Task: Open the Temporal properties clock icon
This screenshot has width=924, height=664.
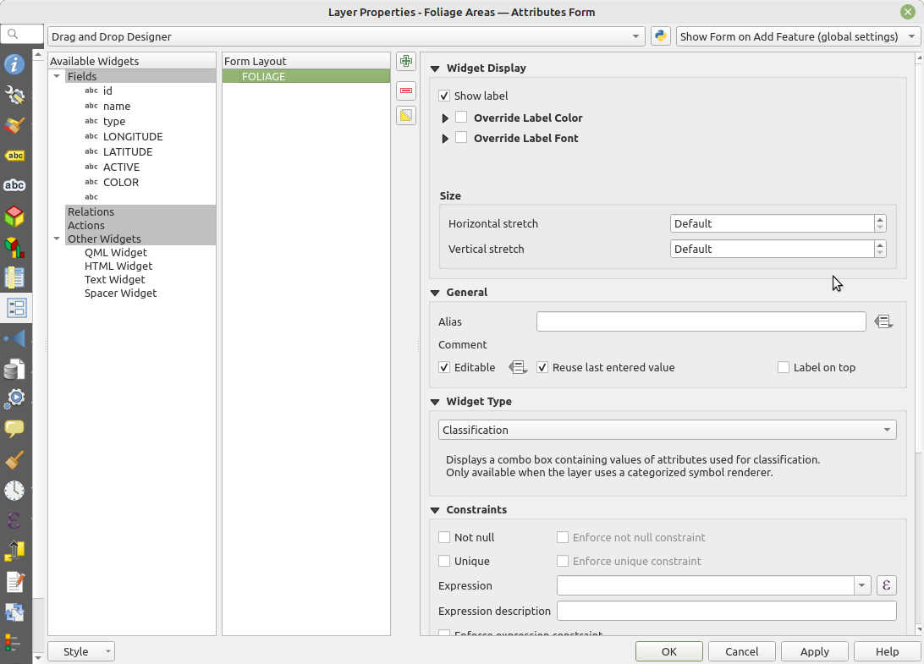Action: click(16, 490)
